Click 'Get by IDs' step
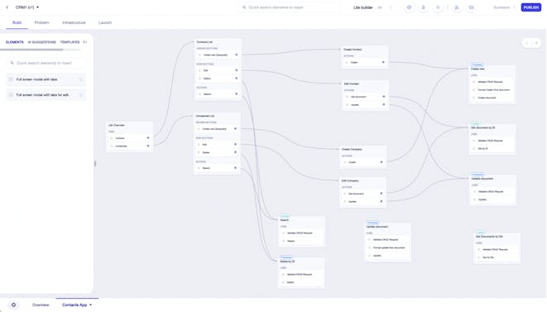This screenshot has width=547, height=312. 497,257
